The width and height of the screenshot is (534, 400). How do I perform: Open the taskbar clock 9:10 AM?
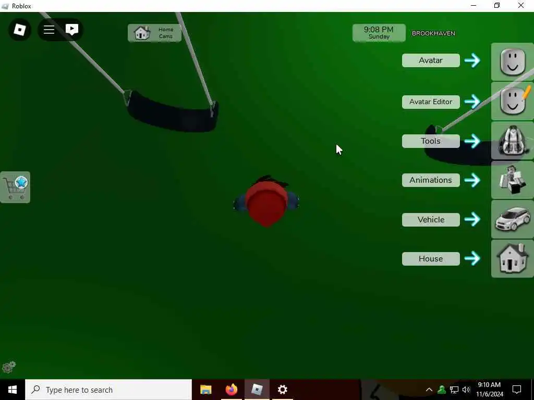pos(489,390)
